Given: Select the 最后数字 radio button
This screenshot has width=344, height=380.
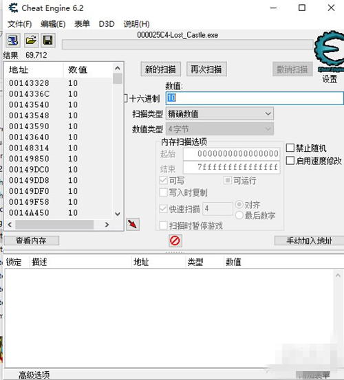Looking at the screenshot, I should (x=239, y=215).
